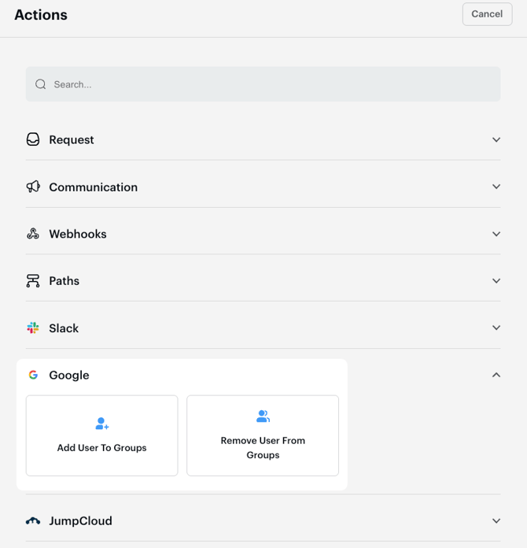Expand the JumpCloud section chevron
Image resolution: width=527 pixels, height=548 pixels.
click(496, 521)
